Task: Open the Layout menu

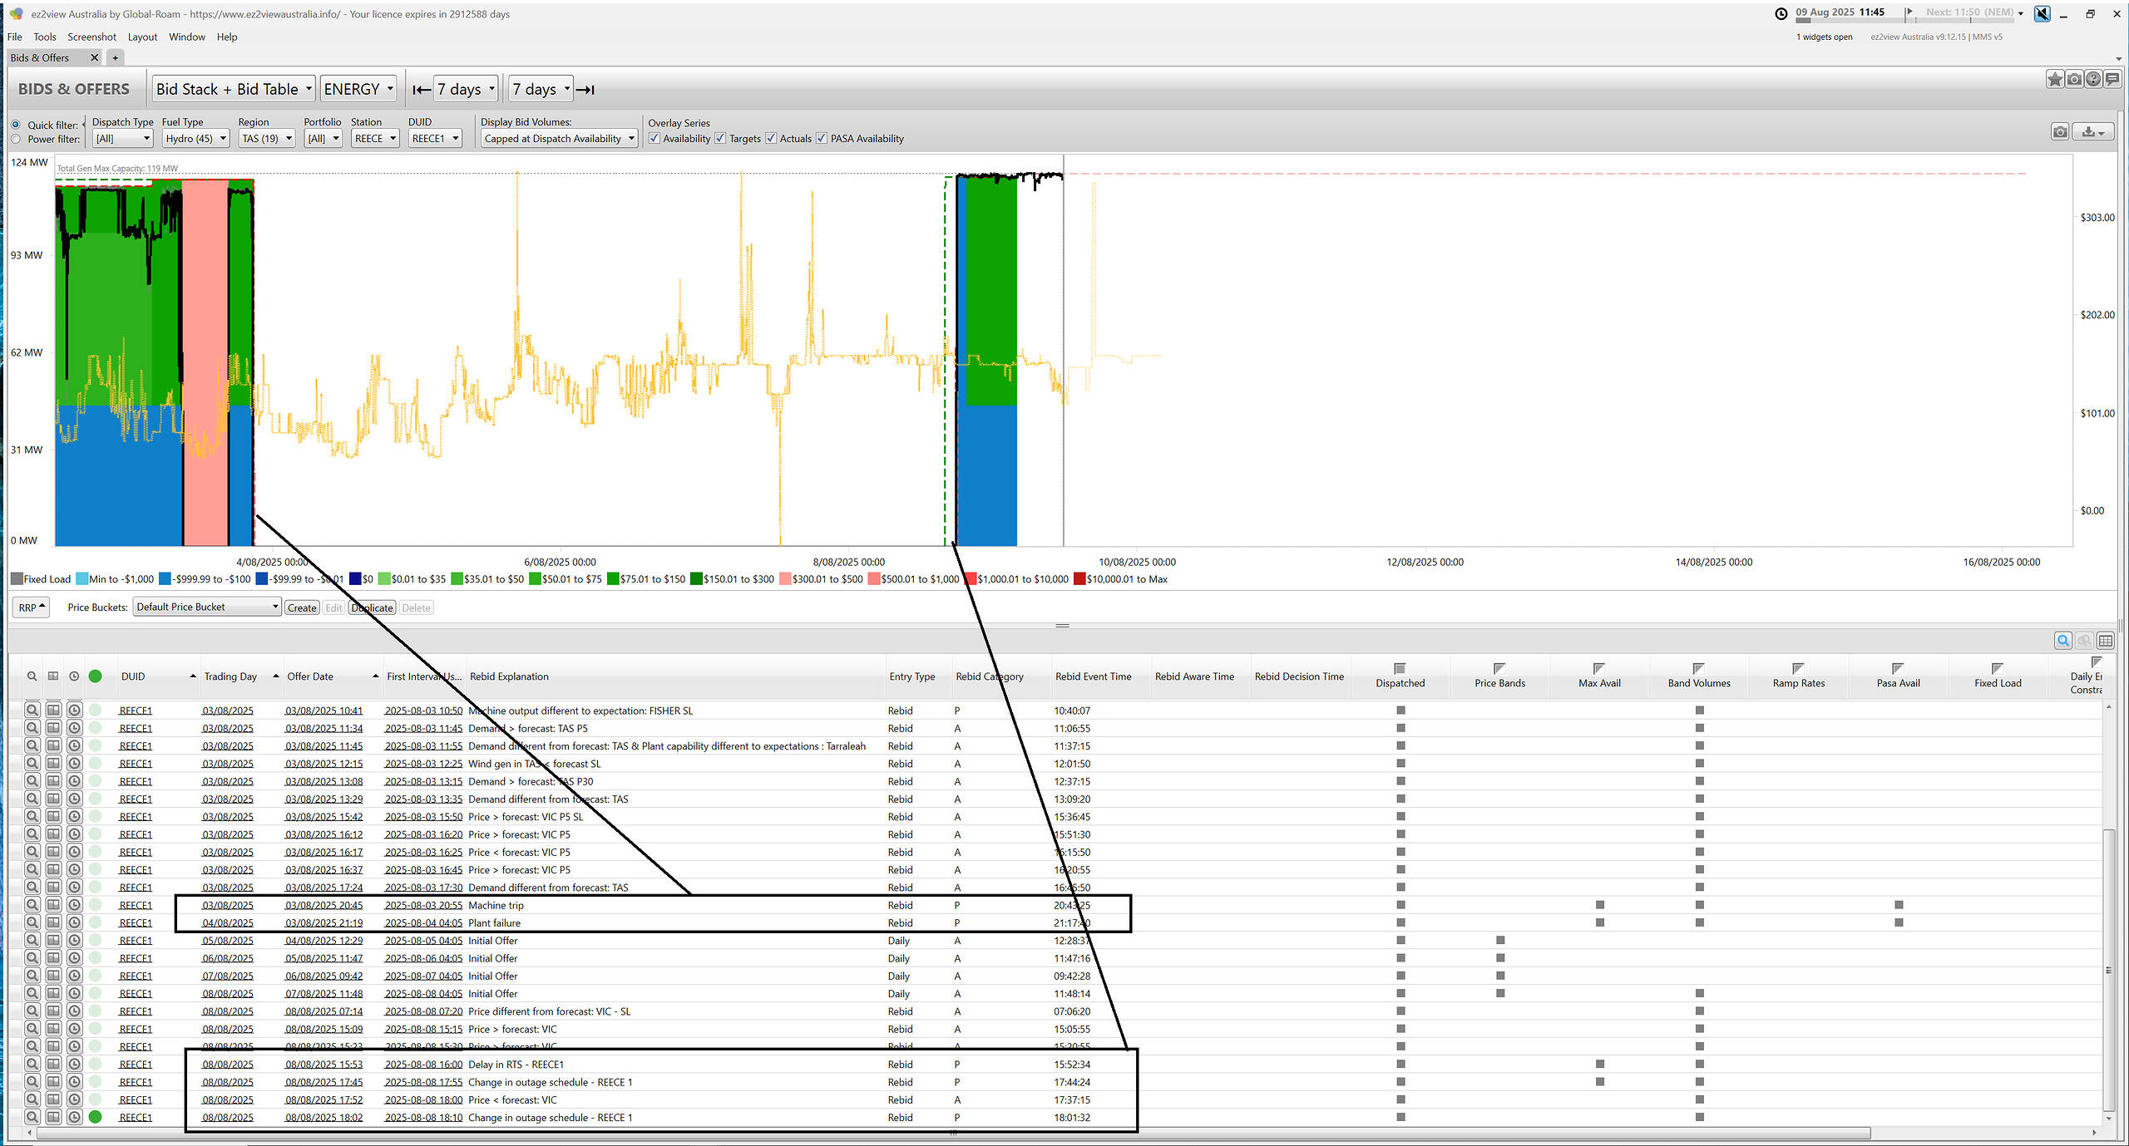Action: tap(142, 37)
